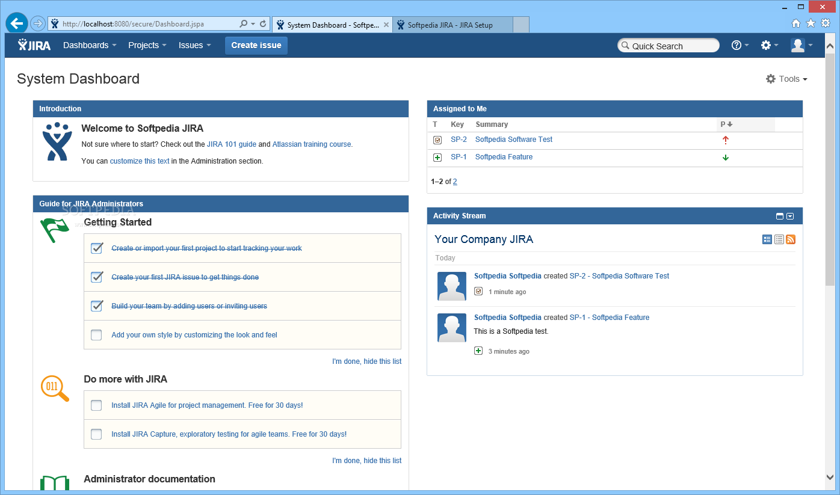Uncheck 'Build your team by adding users' checkbox
The height and width of the screenshot is (495, 840).
96,306
